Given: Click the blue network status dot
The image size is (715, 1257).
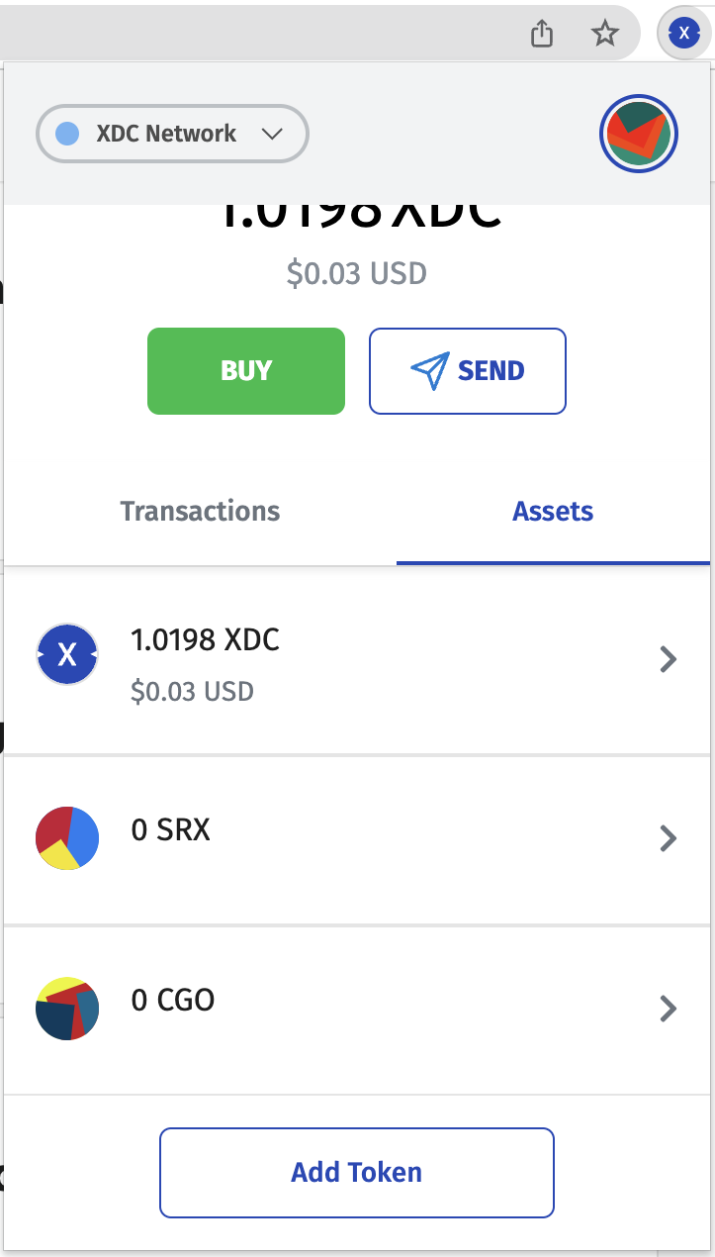Looking at the screenshot, I should pos(67,134).
